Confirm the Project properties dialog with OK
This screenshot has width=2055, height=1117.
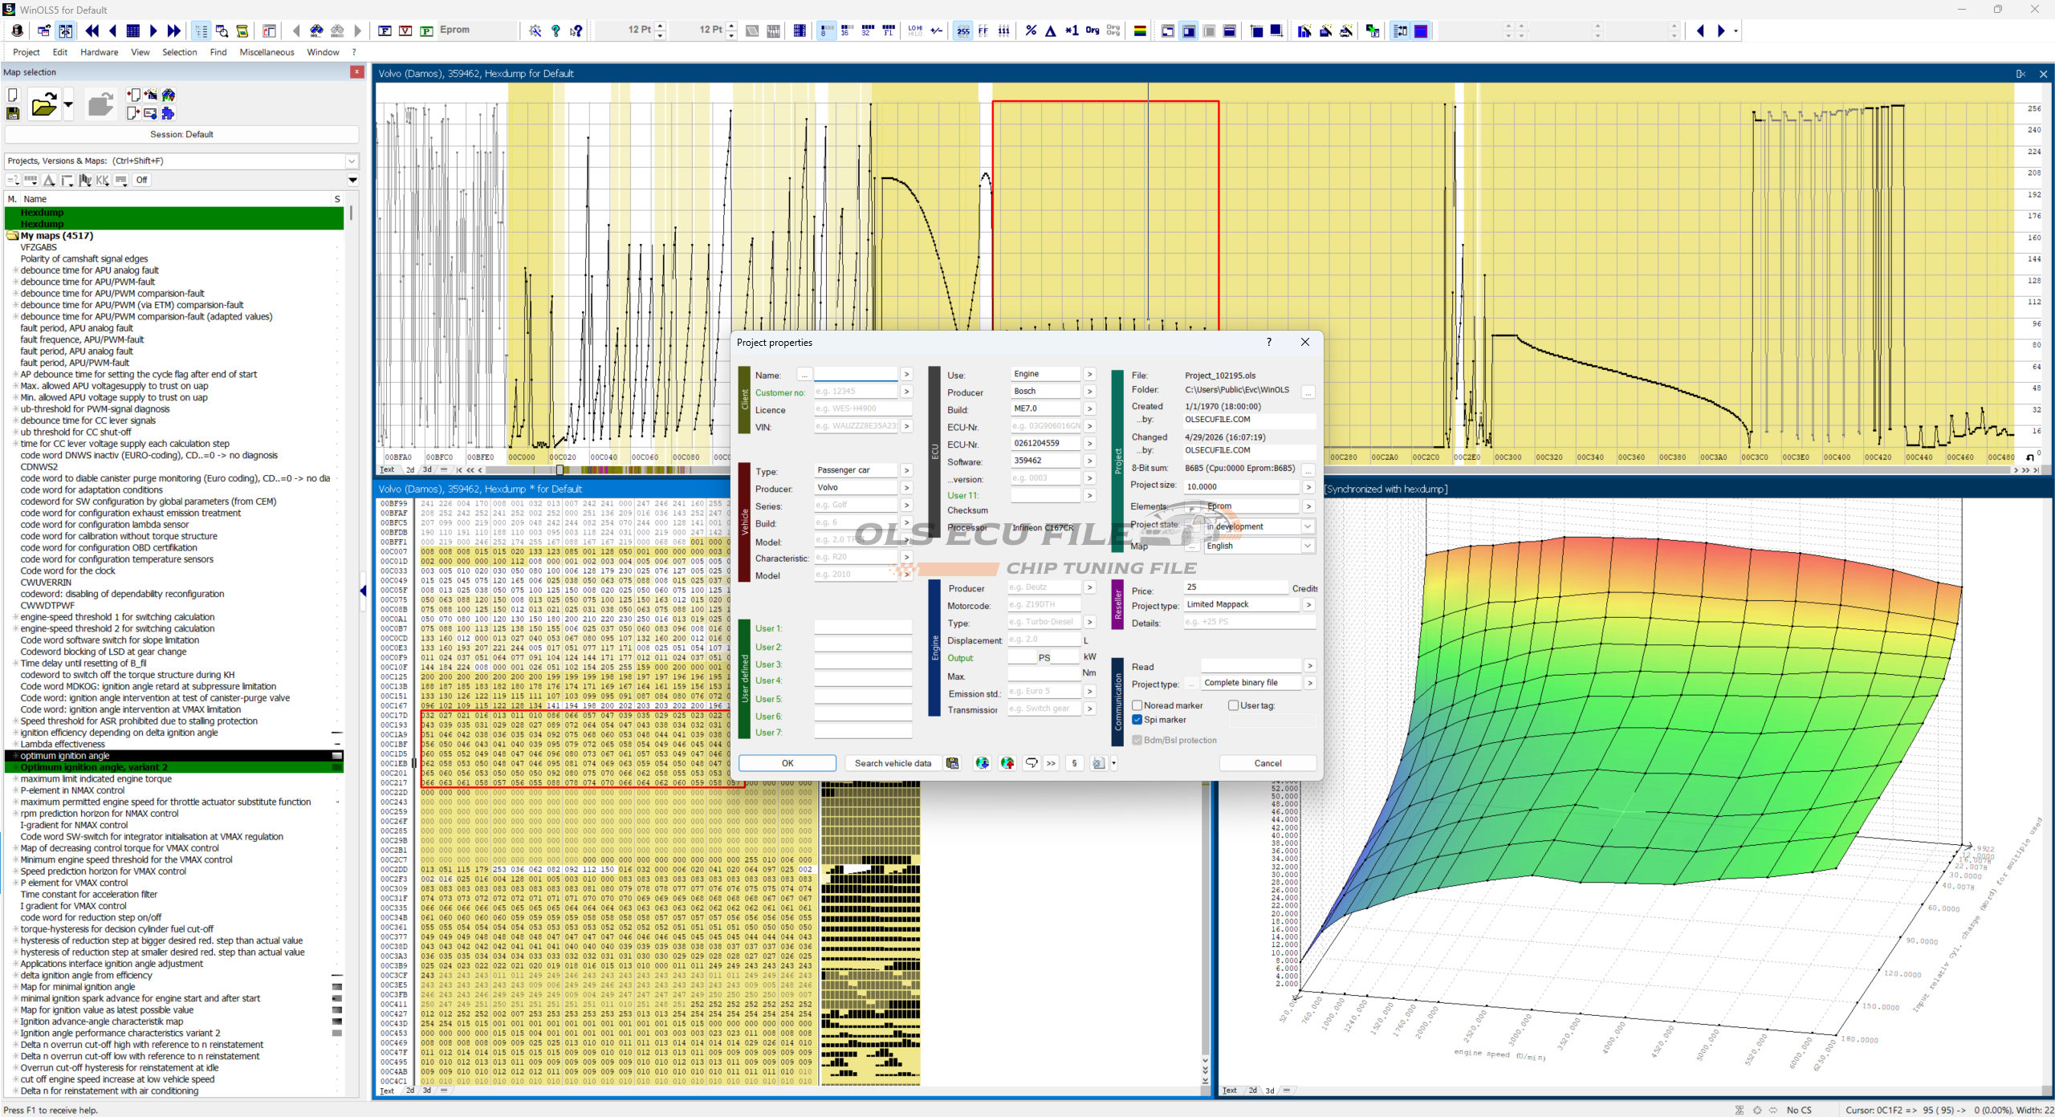coord(787,763)
